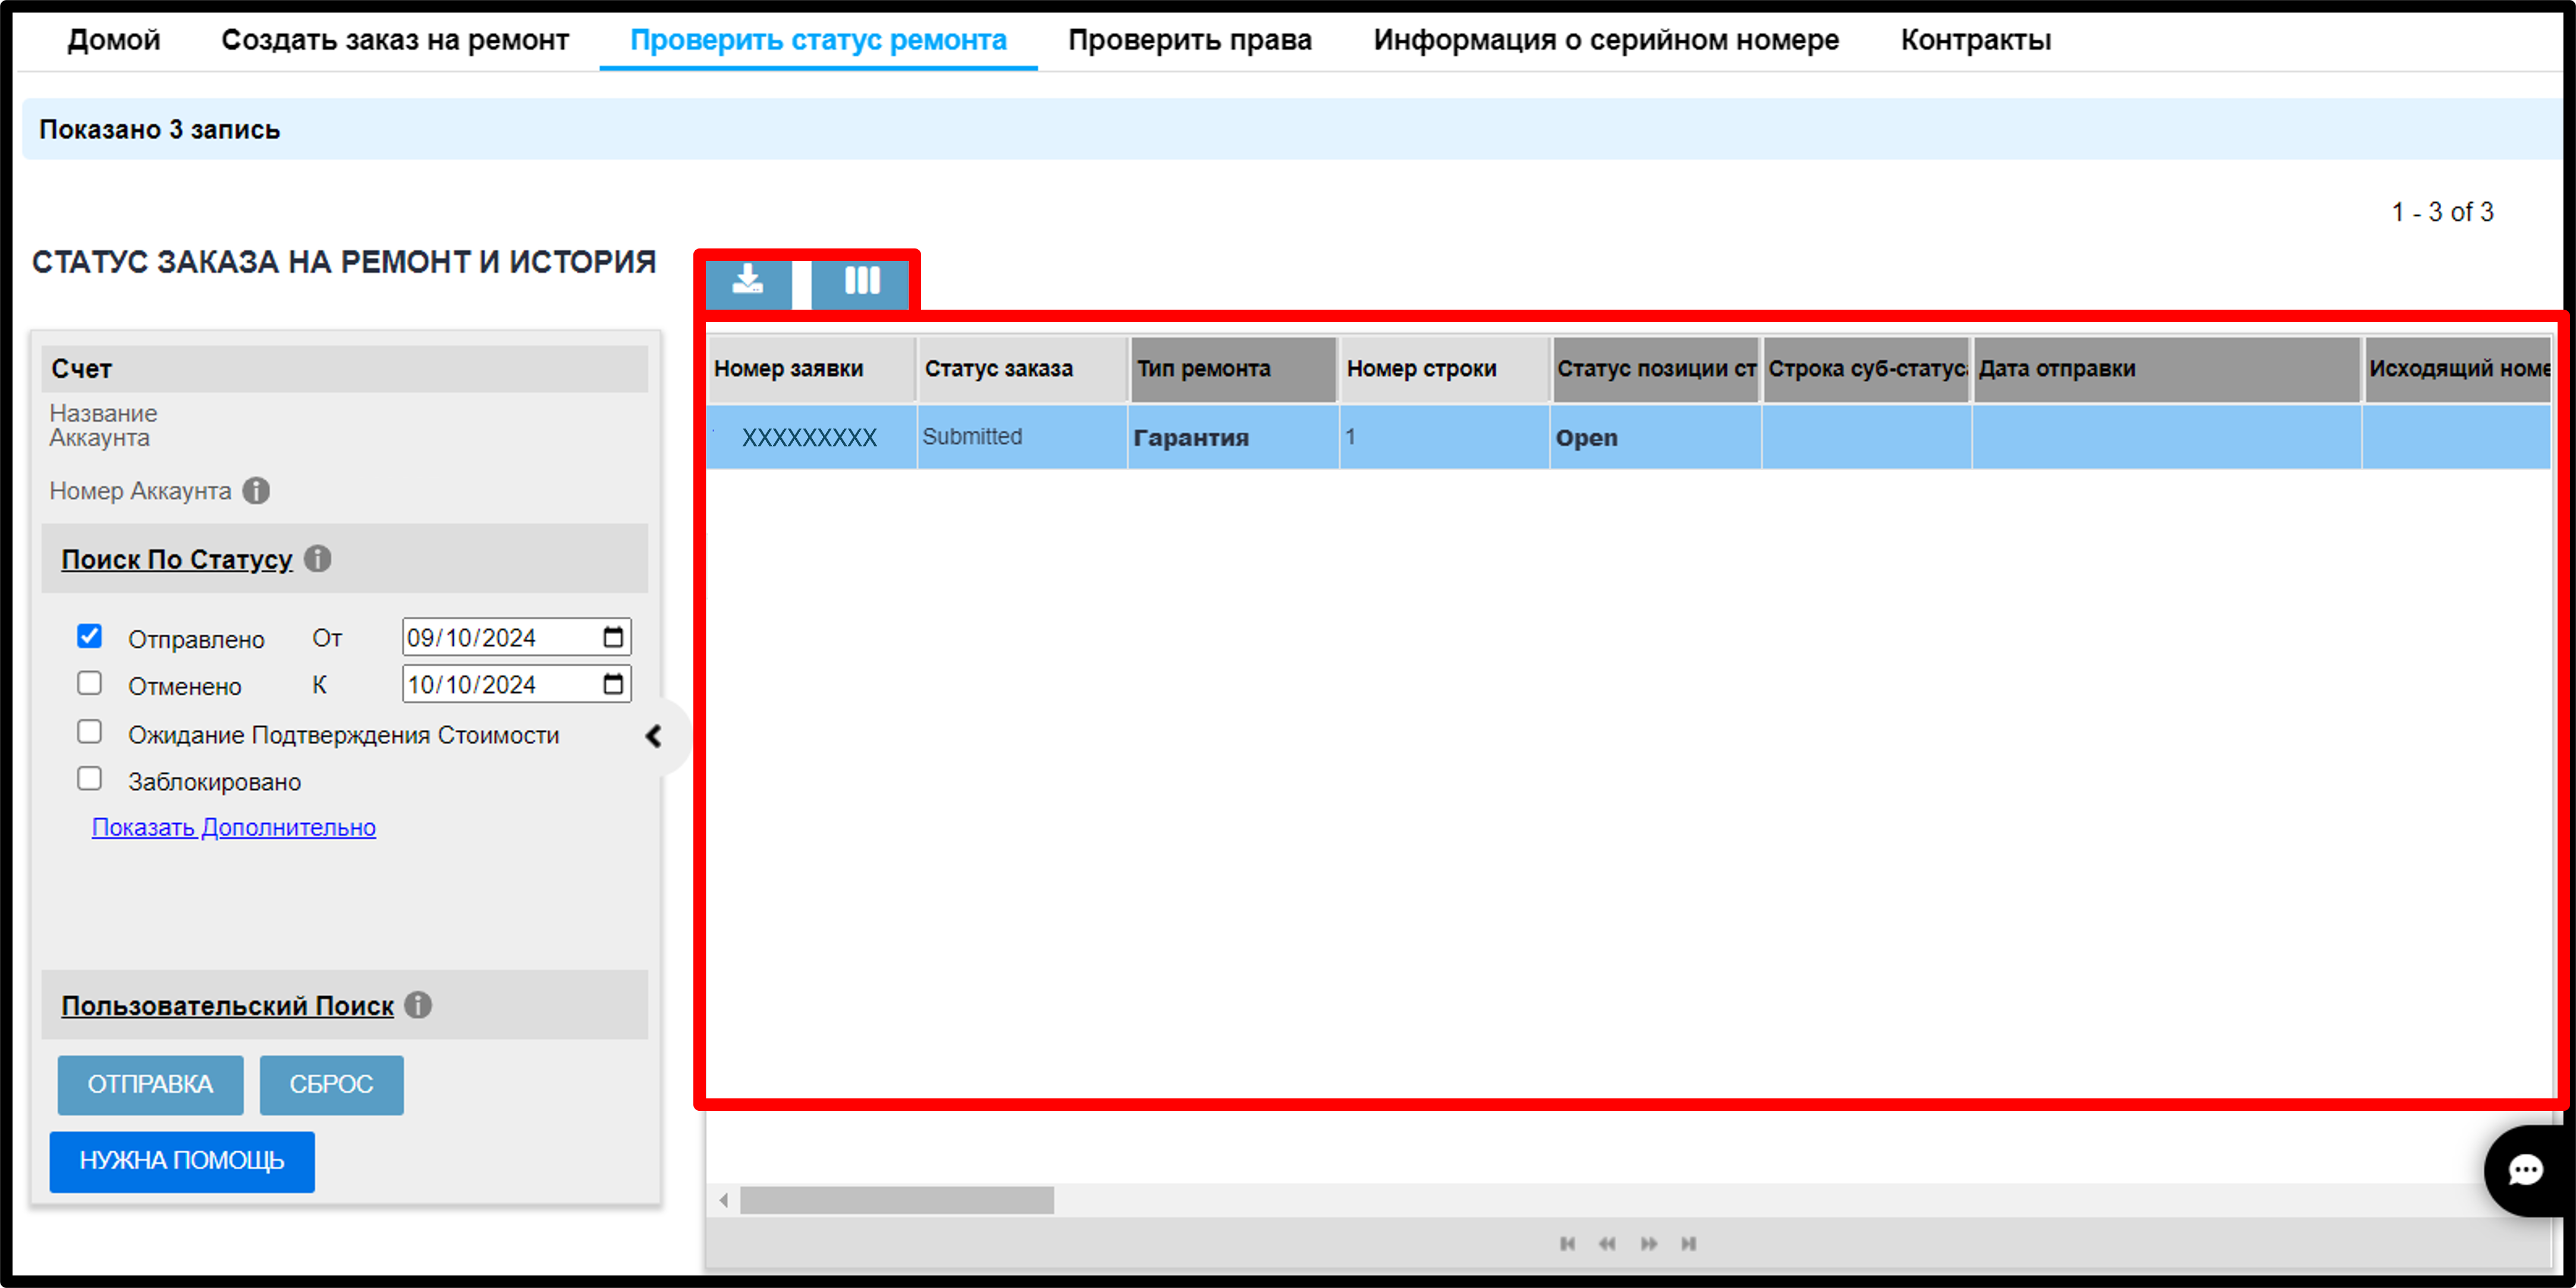Go to last page of results
Image resolution: width=2576 pixels, height=1288 pixels.
[x=1689, y=1243]
